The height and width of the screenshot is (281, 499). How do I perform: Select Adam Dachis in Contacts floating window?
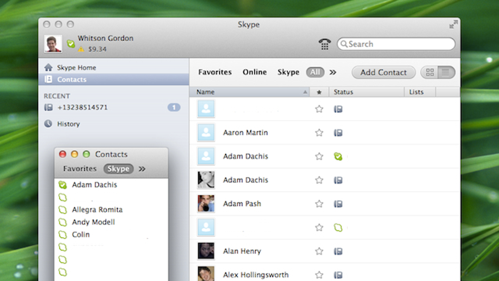tap(94, 185)
